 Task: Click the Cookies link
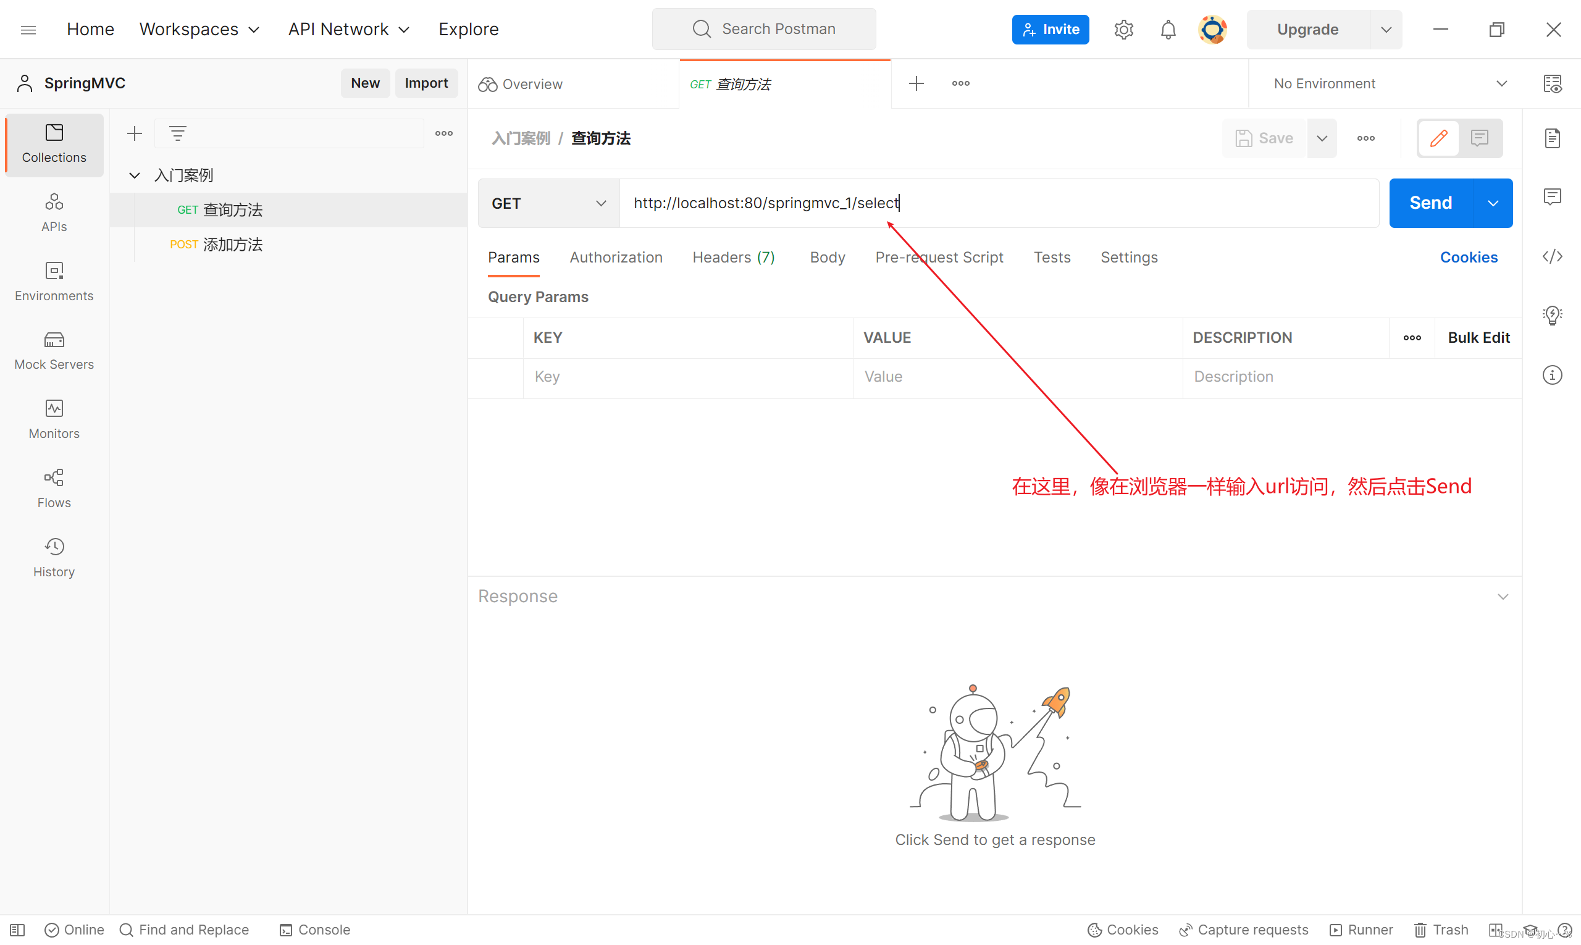point(1469,258)
